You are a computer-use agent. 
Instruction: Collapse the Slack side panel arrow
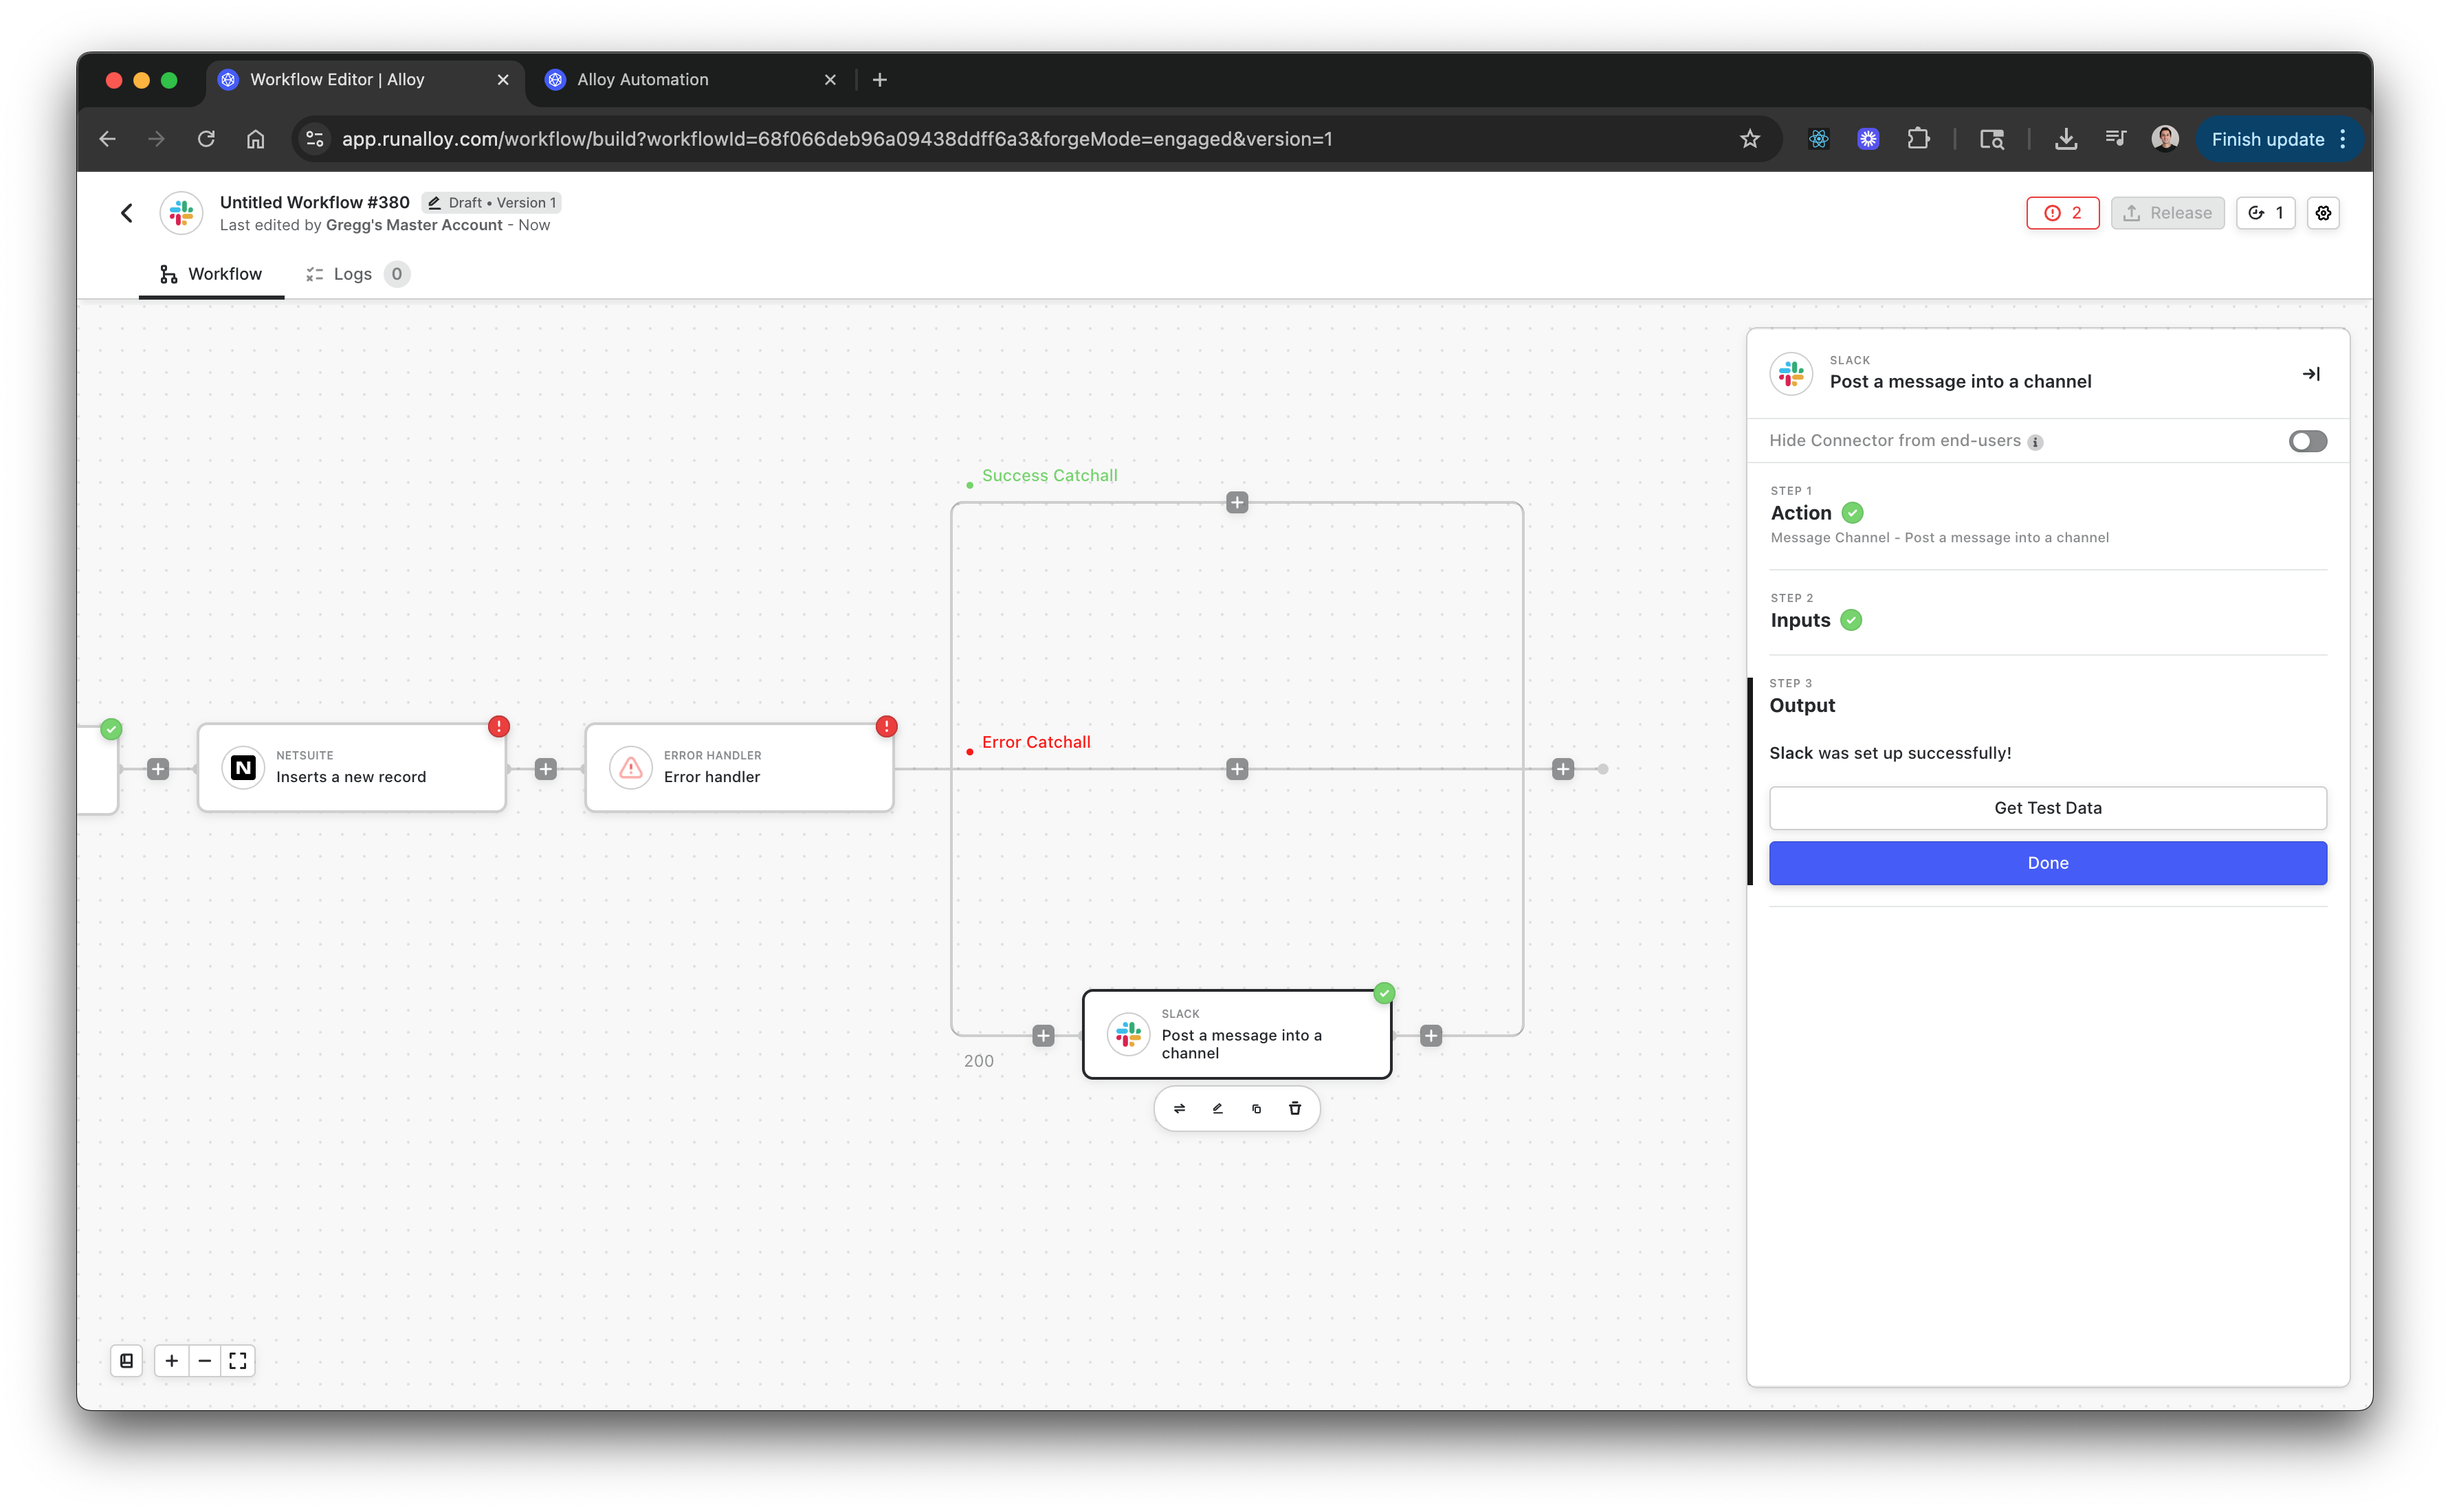point(2310,374)
